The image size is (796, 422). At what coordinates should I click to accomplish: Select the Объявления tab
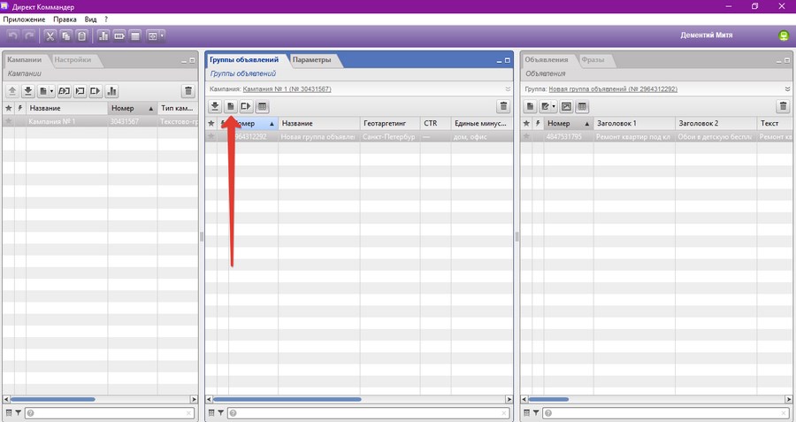tap(547, 60)
